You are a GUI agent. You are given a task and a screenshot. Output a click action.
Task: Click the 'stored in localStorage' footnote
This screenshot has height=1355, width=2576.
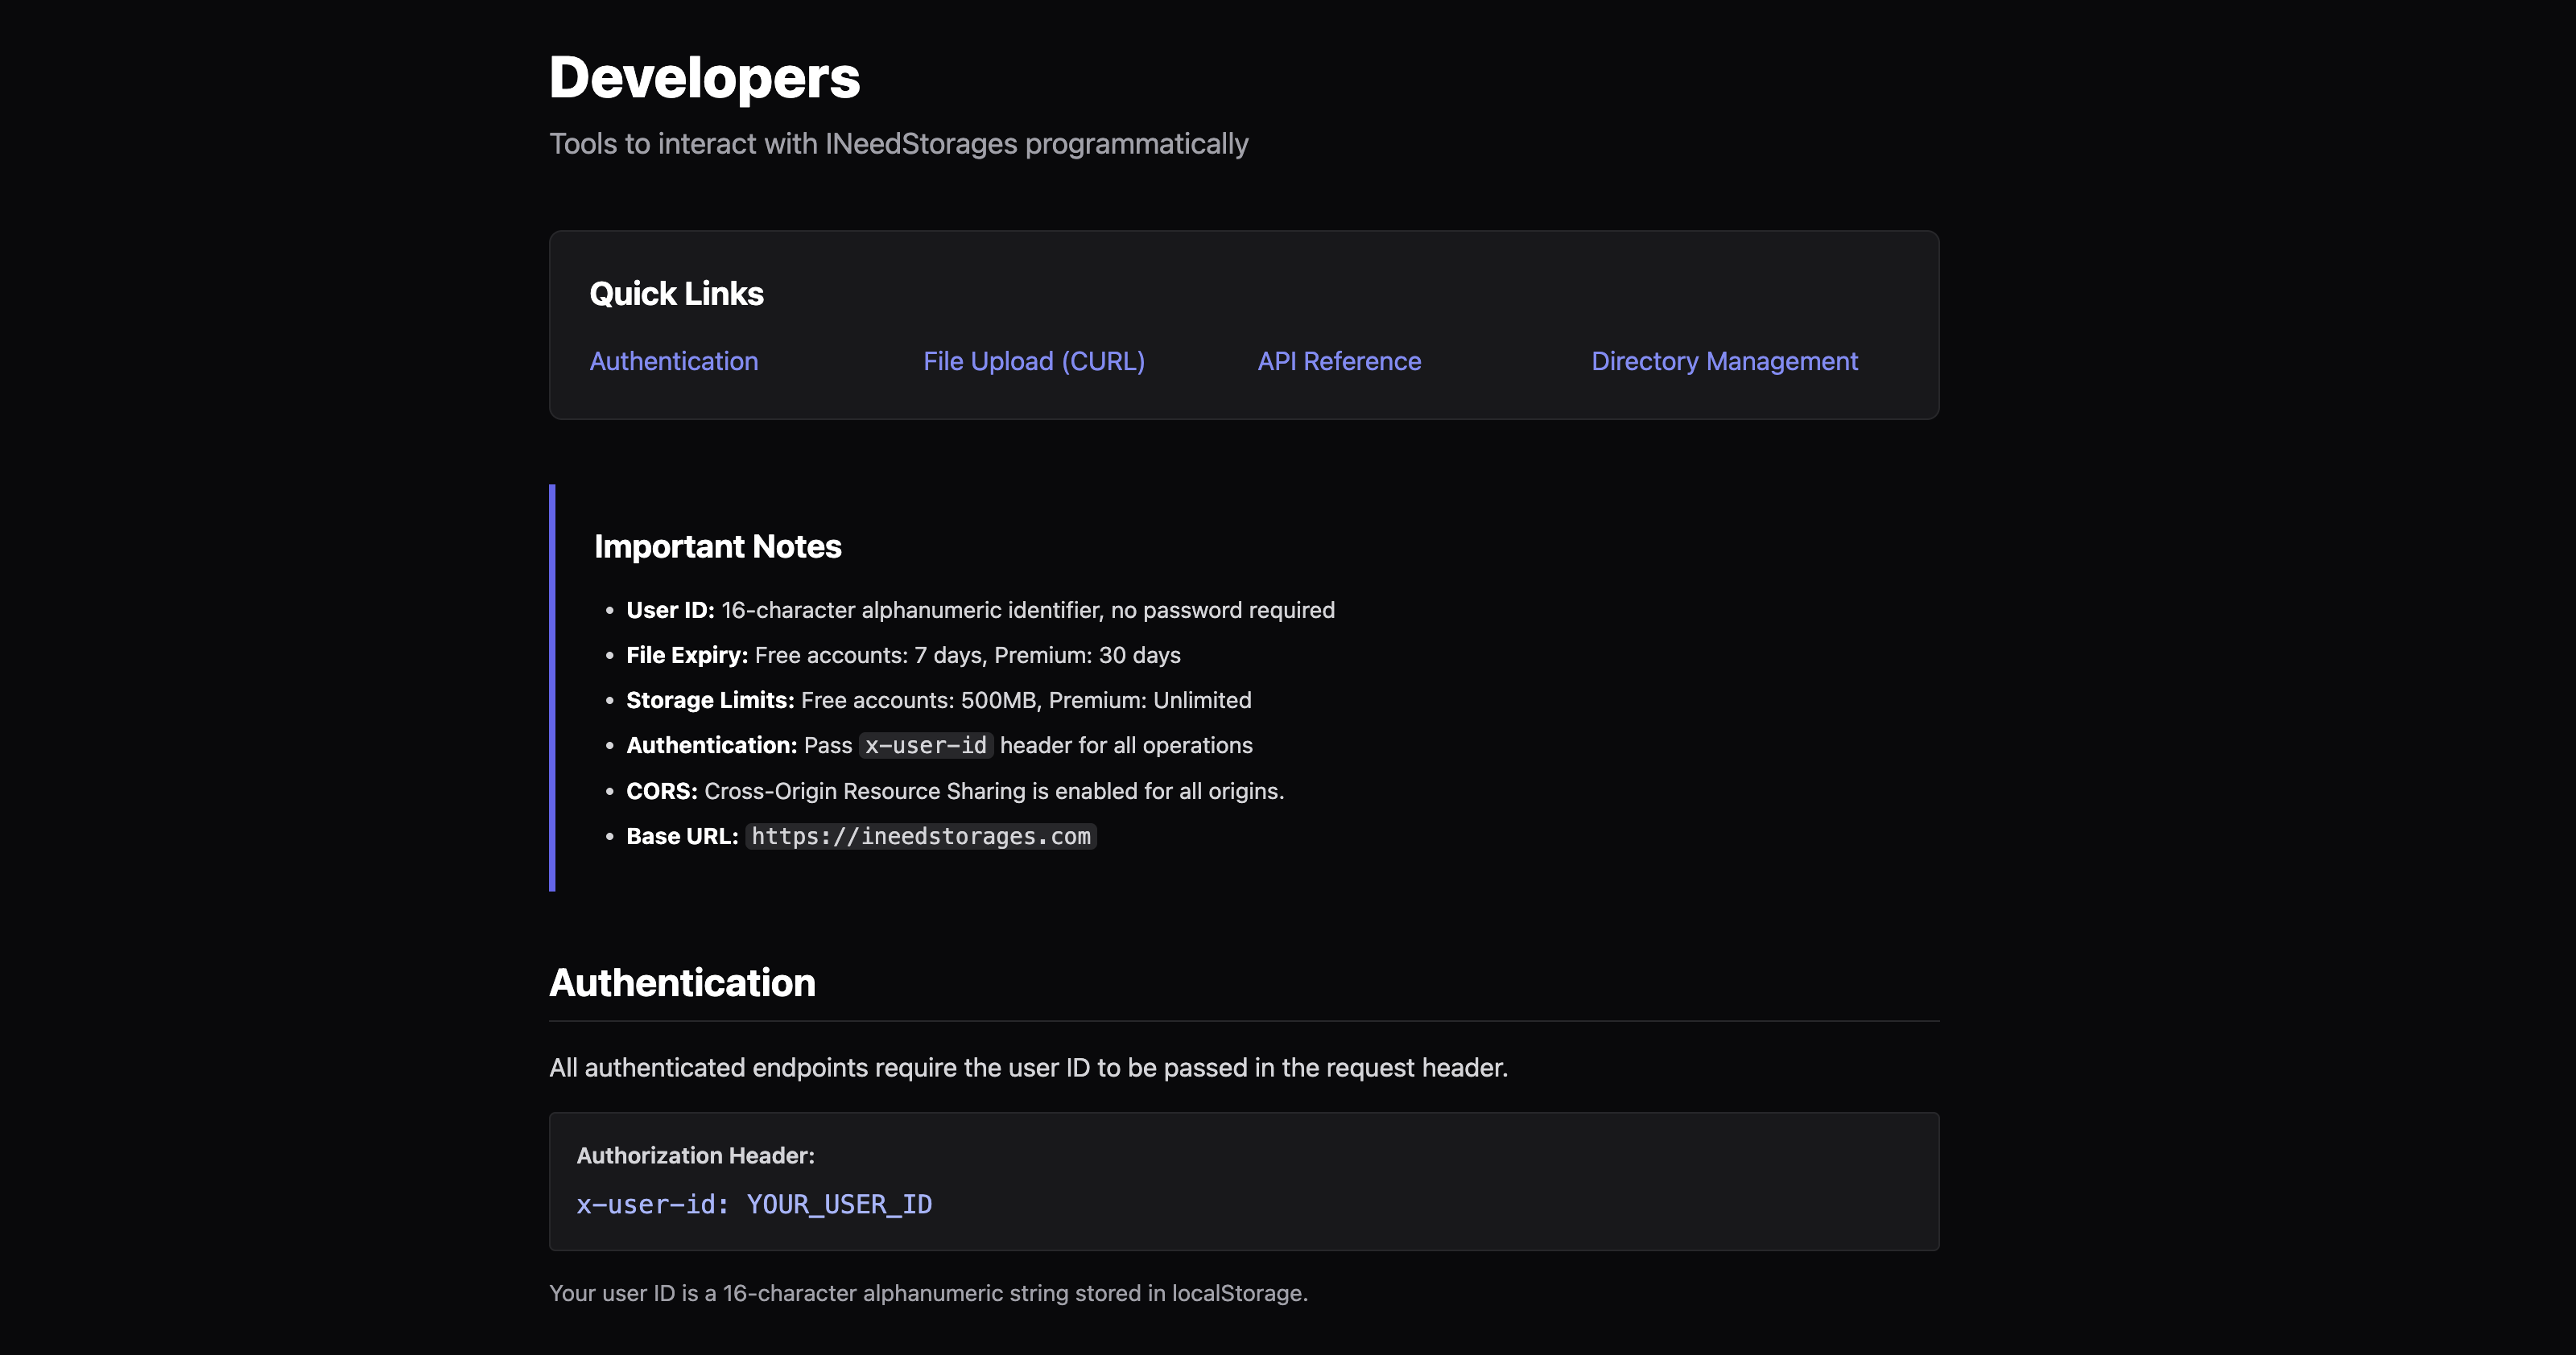pyautogui.click(x=928, y=1293)
